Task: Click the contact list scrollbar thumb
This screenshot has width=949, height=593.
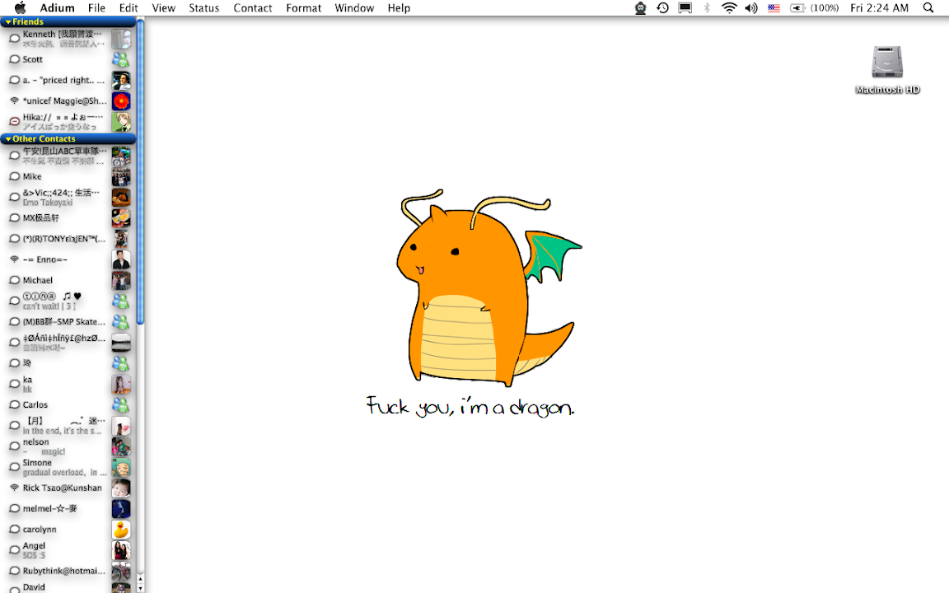Action: pos(140,171)
